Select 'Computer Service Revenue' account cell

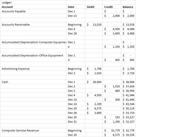pyautogui.click(x=33, y=131)
